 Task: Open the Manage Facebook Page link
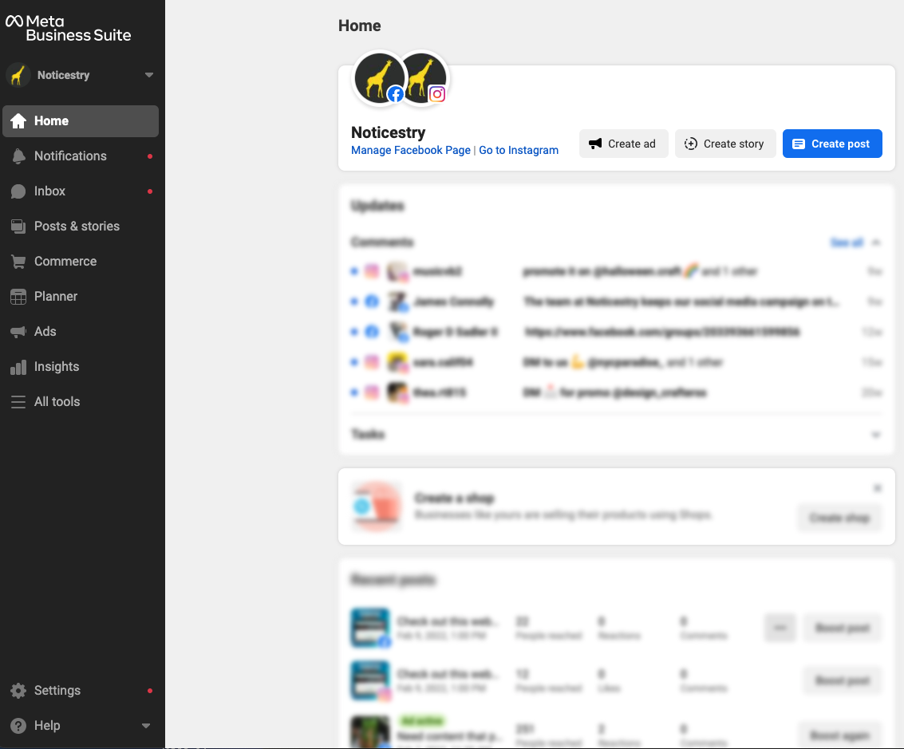411,150
